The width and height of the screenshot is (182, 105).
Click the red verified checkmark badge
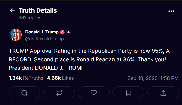62,32
